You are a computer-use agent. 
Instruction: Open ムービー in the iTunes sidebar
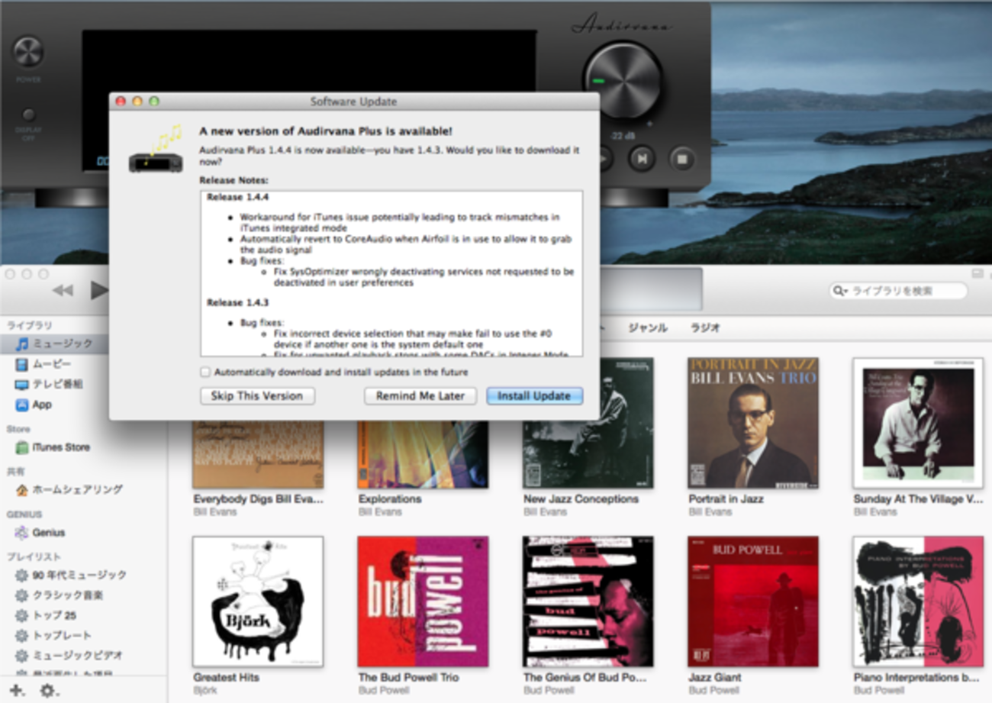point(44,364)
